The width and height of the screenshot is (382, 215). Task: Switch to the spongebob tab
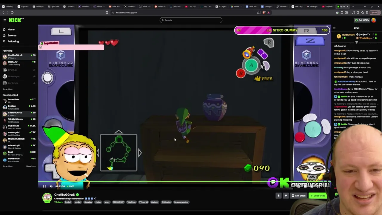pyautogui.click(x=267, y=7)
